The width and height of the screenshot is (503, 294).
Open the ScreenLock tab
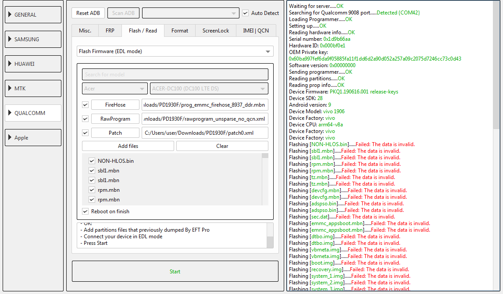[x=216, y=30]
